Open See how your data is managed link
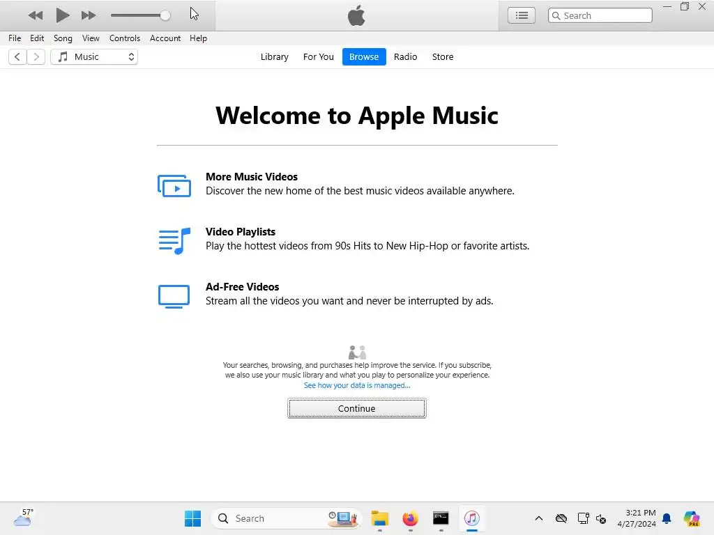The height and width of the screenshot is (535, 714). [357, 385]
